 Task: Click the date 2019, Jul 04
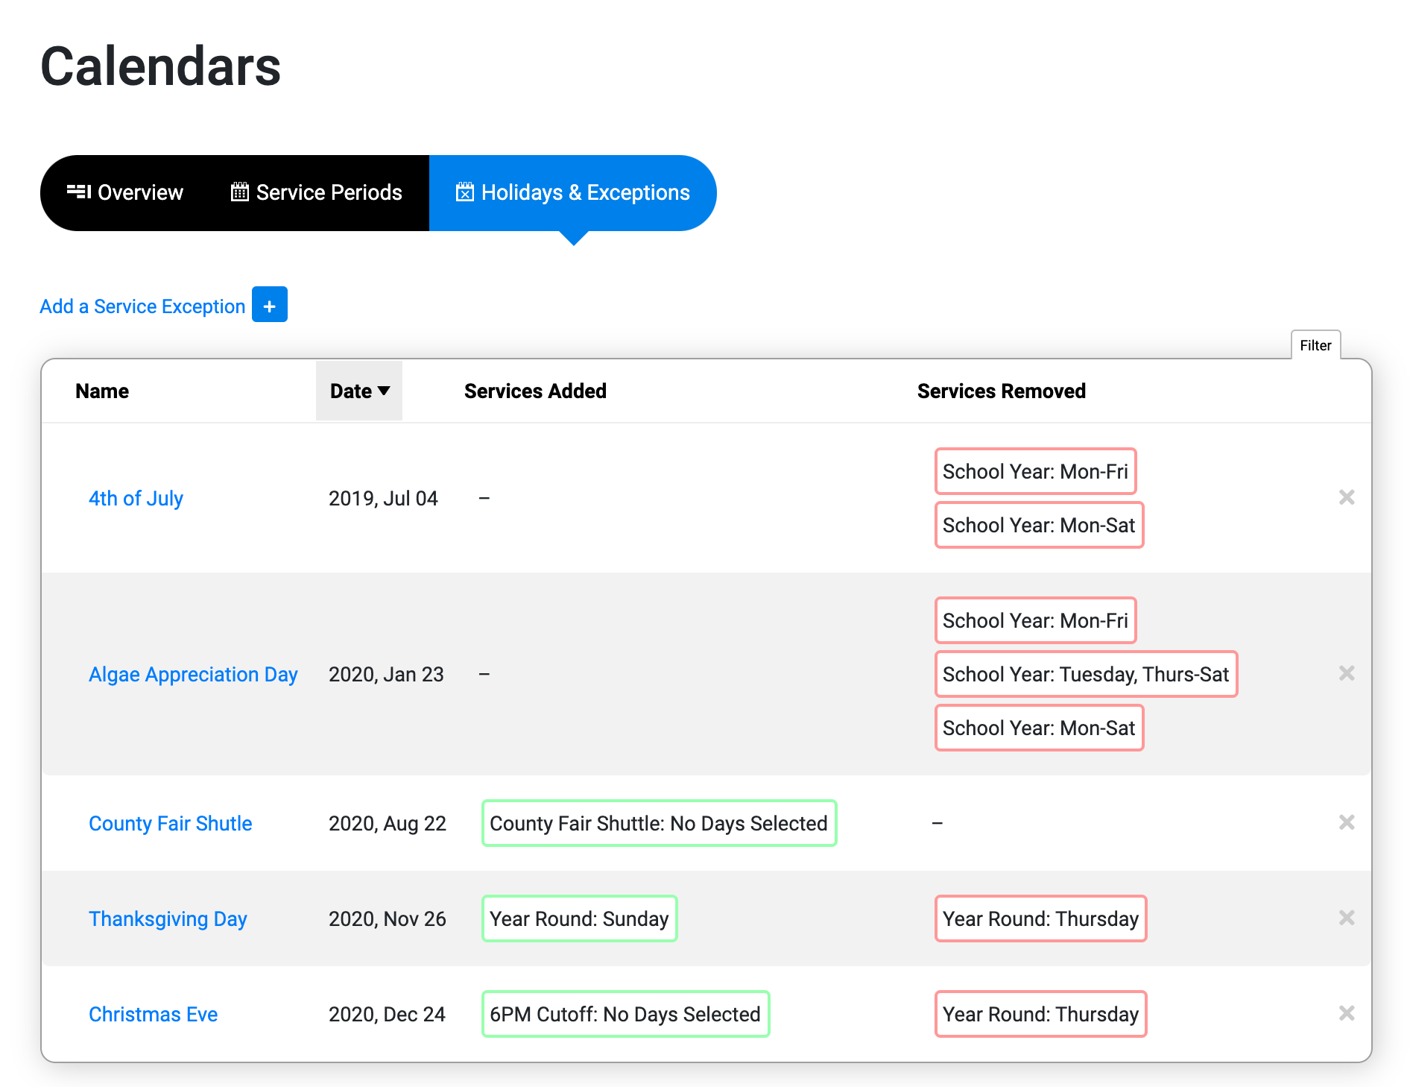383,498
